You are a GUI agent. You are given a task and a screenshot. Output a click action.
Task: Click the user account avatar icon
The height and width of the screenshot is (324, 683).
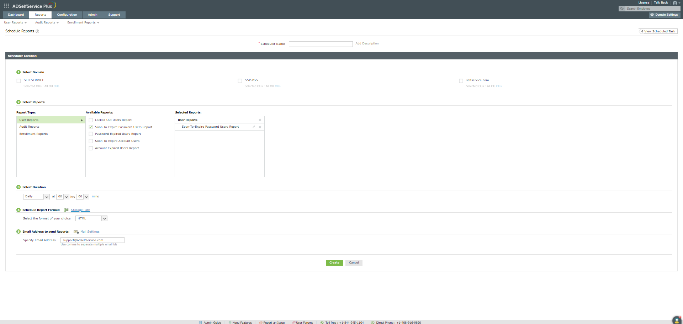(x=675, y=3)
